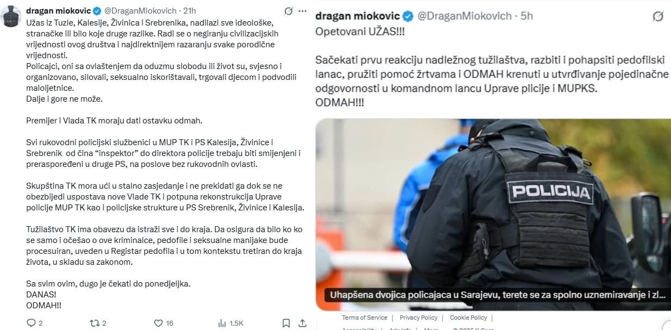The height and width of the screenshot is (330, 671).
Task: Repost the left tweet with retweet icon
Action: coord(94,323)
